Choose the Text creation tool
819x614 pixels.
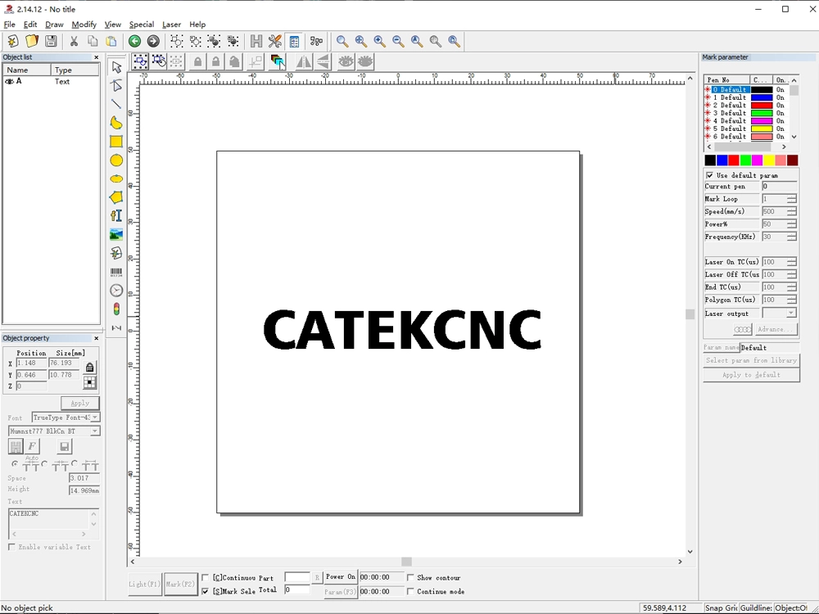tap(115, 215)
